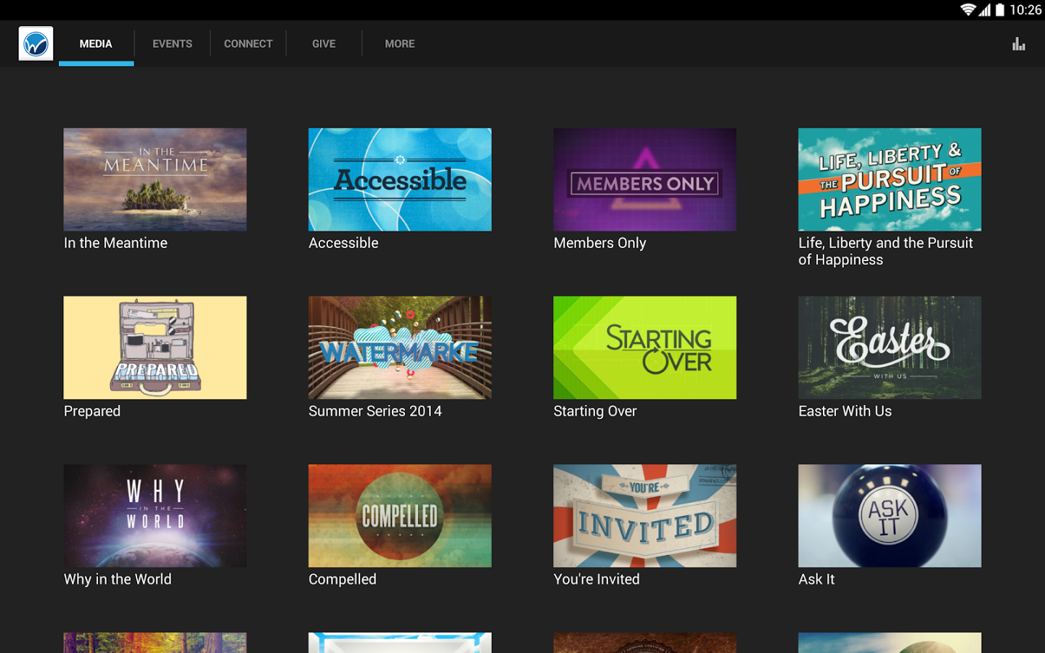Select the Prepared suitcase thumbnail
1045x653 pixels.
click(x=155, y=348)
